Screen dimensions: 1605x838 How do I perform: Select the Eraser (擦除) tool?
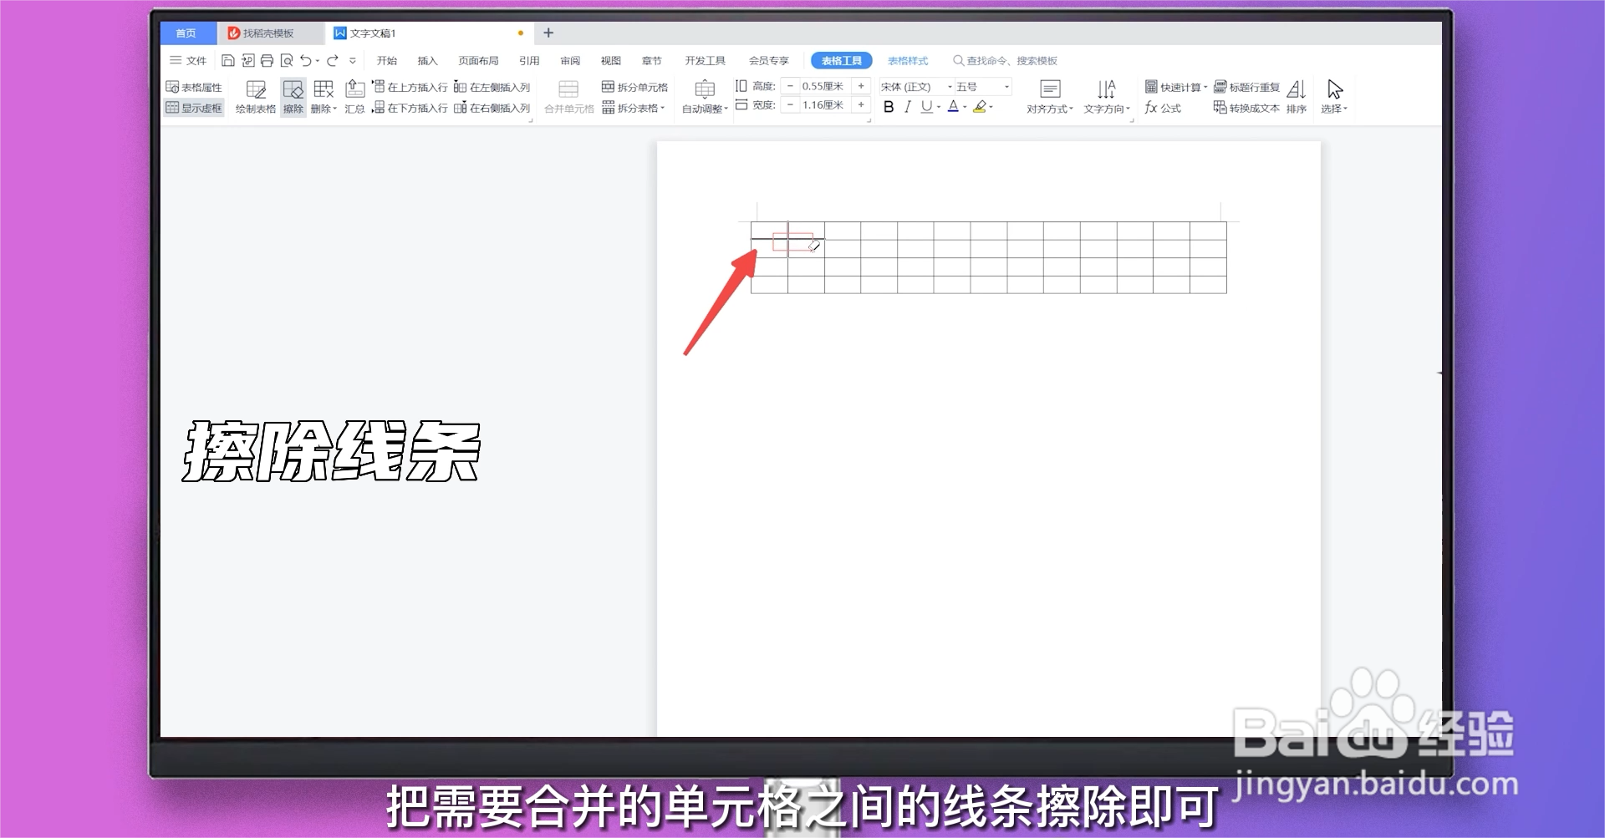[x=293, y=97]
